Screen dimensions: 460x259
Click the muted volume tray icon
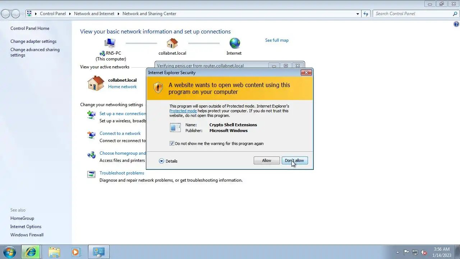point(424,252)
